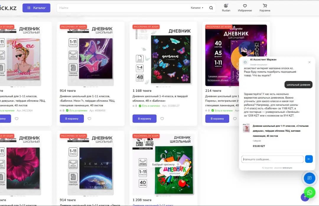Add 214 тенге diary to cart
The width and height of the screenshot is (319, 206).
[217, 119]
